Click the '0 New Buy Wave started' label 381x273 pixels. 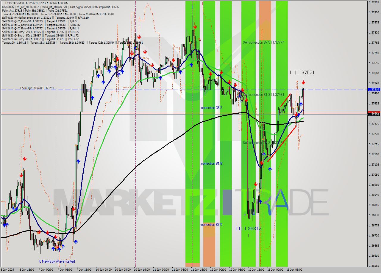(x=57, y=261)
